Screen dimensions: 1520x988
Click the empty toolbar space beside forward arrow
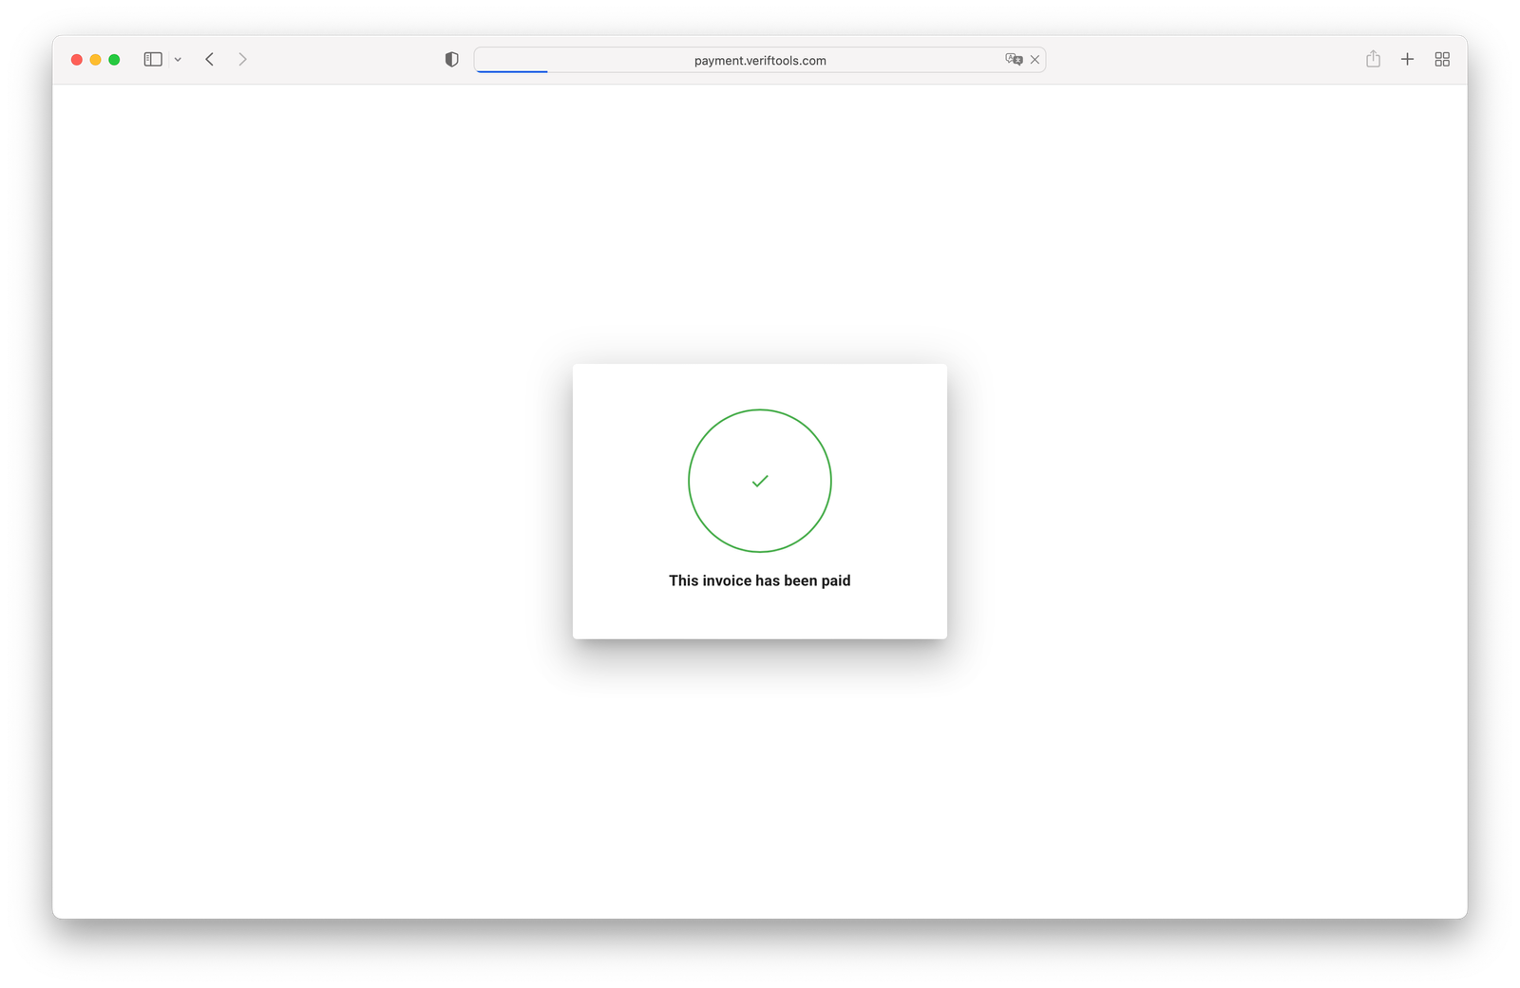(x=342, y=60)
